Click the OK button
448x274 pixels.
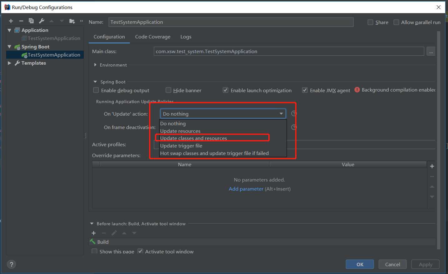[x=360, y=264]
